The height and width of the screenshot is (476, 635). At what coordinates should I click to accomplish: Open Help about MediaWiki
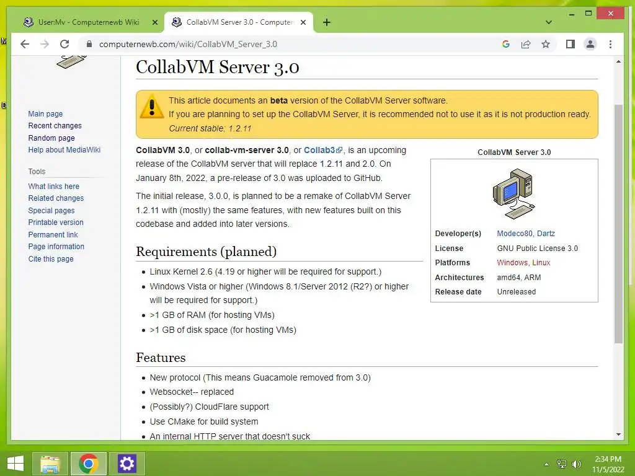64,150
